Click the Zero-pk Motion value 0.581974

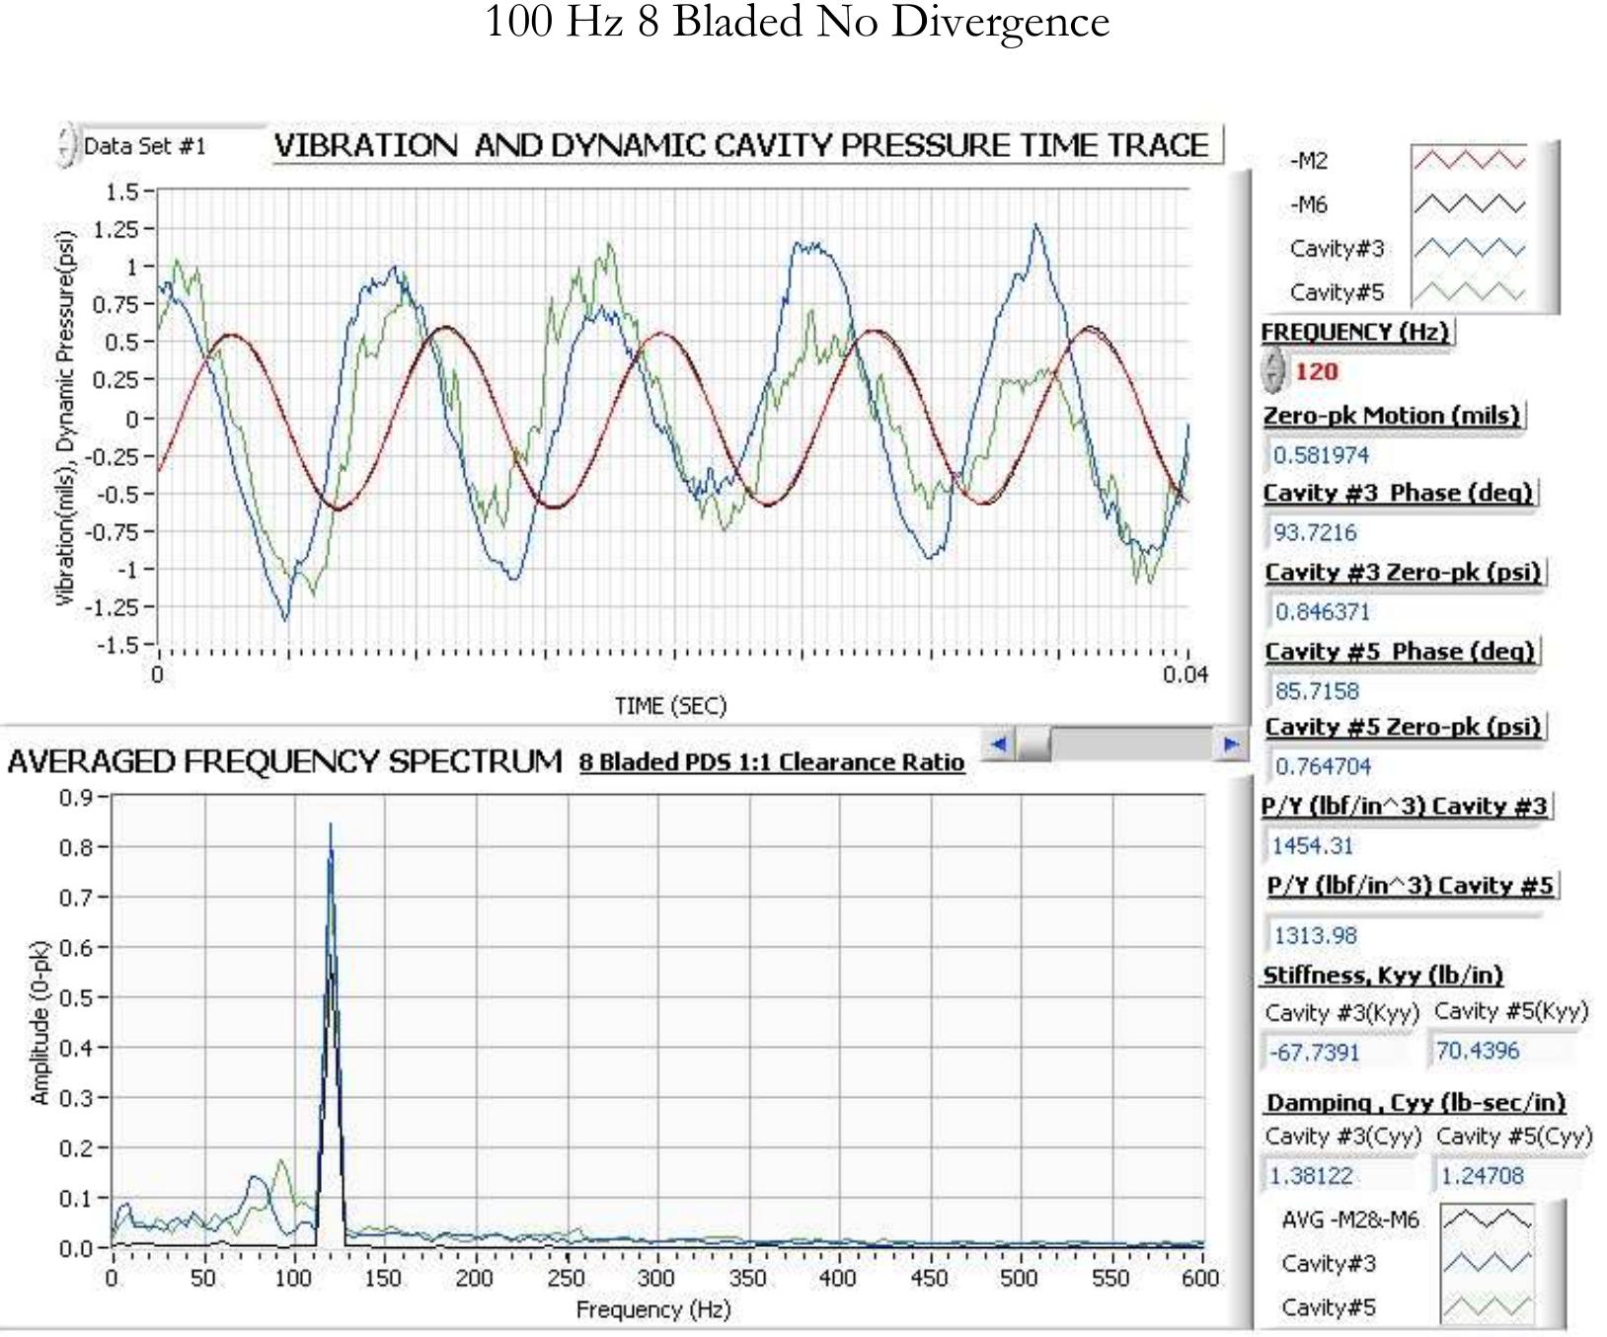coord(1321,455)
